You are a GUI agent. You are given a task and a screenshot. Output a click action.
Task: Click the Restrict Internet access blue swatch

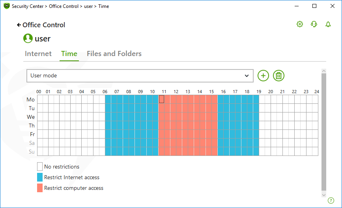tap(40, 177)
